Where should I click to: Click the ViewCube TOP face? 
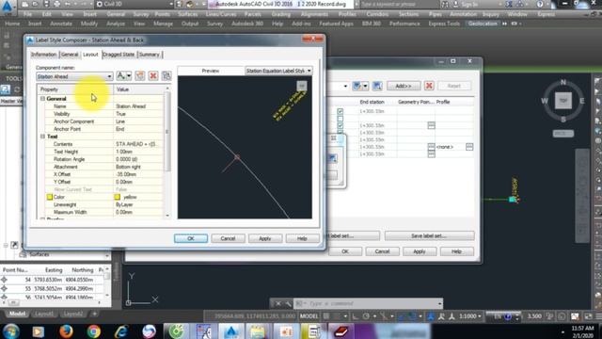pos(562,101)
